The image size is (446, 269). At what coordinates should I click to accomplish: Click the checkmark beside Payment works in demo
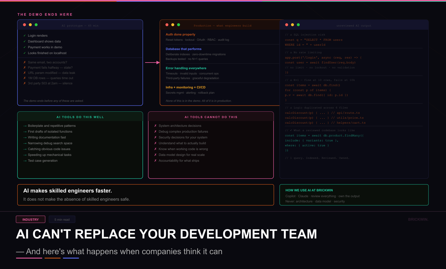[25, 47]
